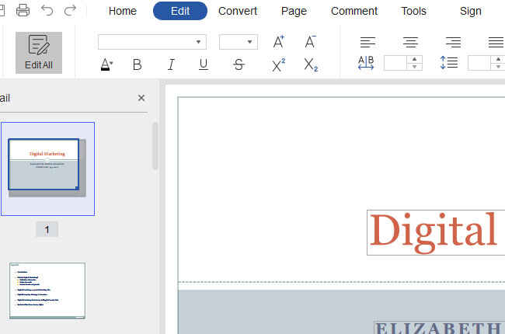505x334 pixels.
Task: Apply subscript formatting
Action: click(x=311, y=65)
